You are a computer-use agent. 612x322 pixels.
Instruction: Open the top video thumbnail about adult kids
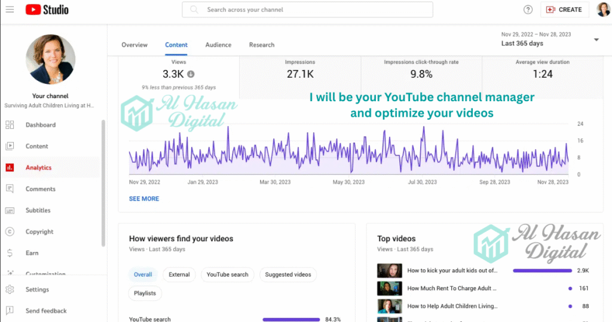pyautogui.click(x=389, y=271)
